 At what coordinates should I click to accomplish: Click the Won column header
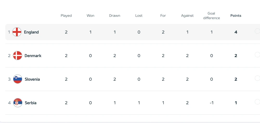click(x=90, y=16)
